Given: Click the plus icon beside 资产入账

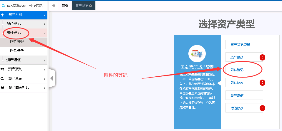Looking at the screenshot, I should click(2, 15).
